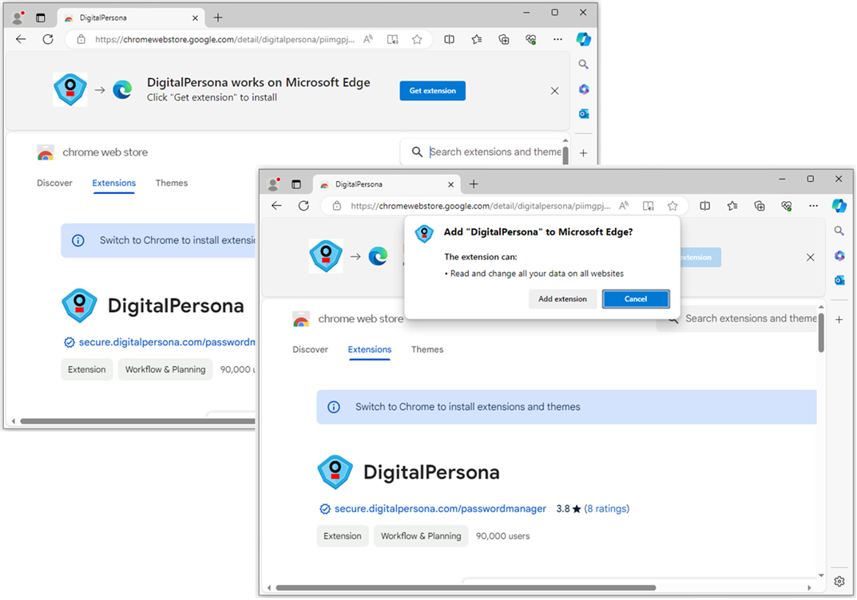857x600 pixels.
Task: Add page to favorites star in back window
Action: click(x=417, y=39)
